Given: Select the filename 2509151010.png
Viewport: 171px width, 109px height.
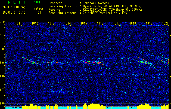Looking at the screenshot, I should tap(14, 7).
